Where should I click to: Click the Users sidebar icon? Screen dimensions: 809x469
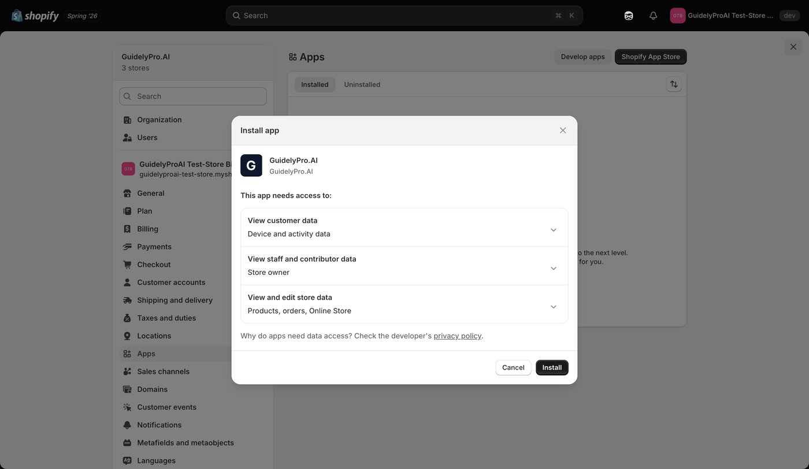pyautogui.click(x=127, y=137)
